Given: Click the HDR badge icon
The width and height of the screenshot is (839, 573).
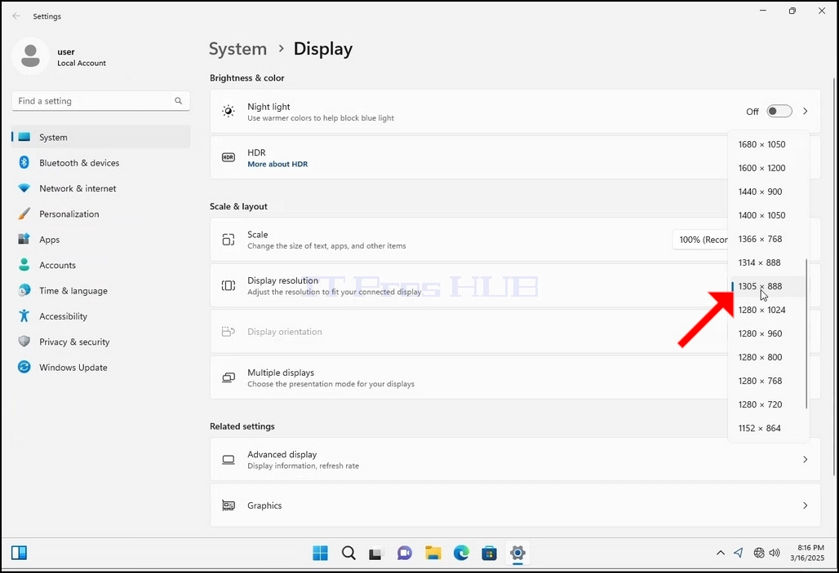Looking at the screenshot, I should point(229,157).
